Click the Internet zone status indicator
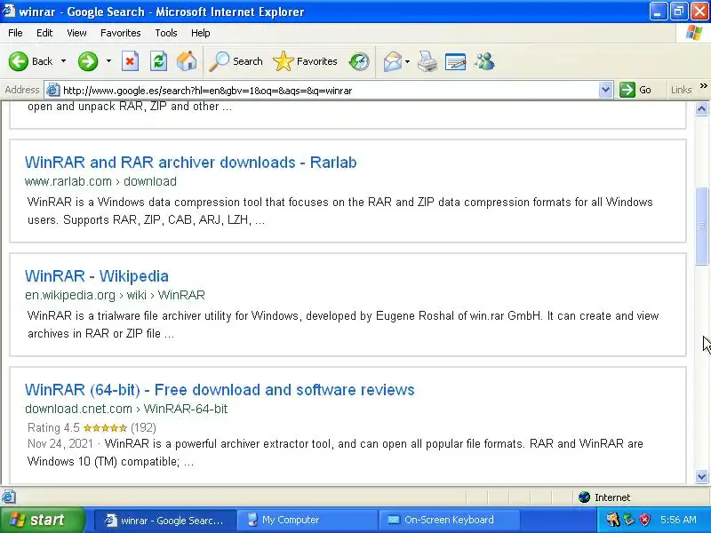This screenshot has height=533, width=711. [x=604, y=497]
